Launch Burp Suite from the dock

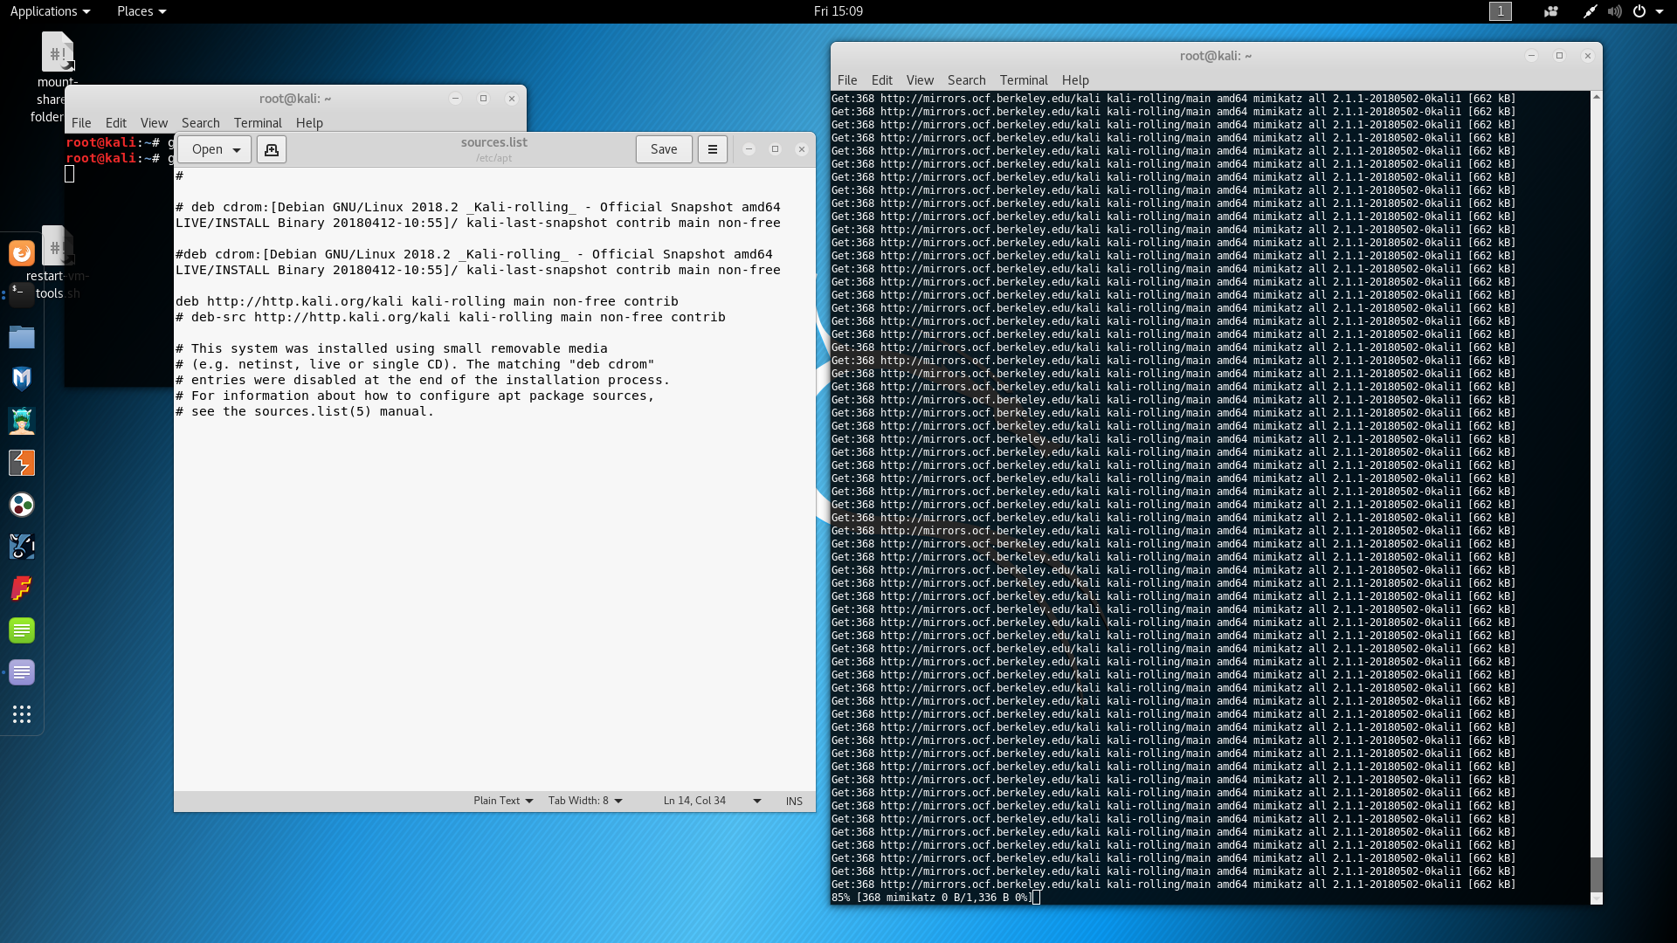[x=22, y=463]
